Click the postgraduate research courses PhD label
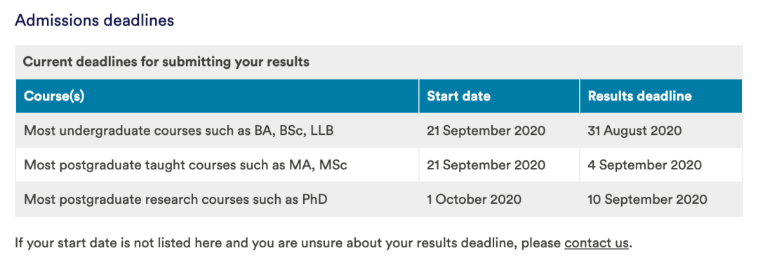 [175, 199]
